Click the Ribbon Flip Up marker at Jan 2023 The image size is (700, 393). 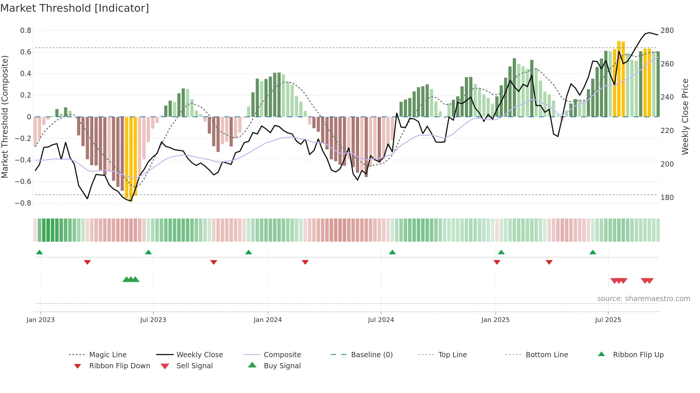[x=39, y=252]
